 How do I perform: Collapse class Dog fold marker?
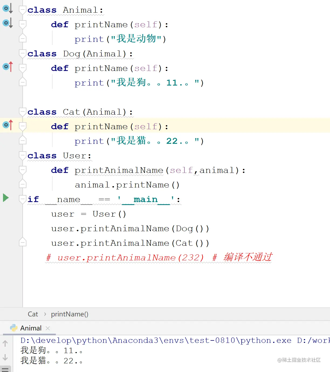point(23,54)
